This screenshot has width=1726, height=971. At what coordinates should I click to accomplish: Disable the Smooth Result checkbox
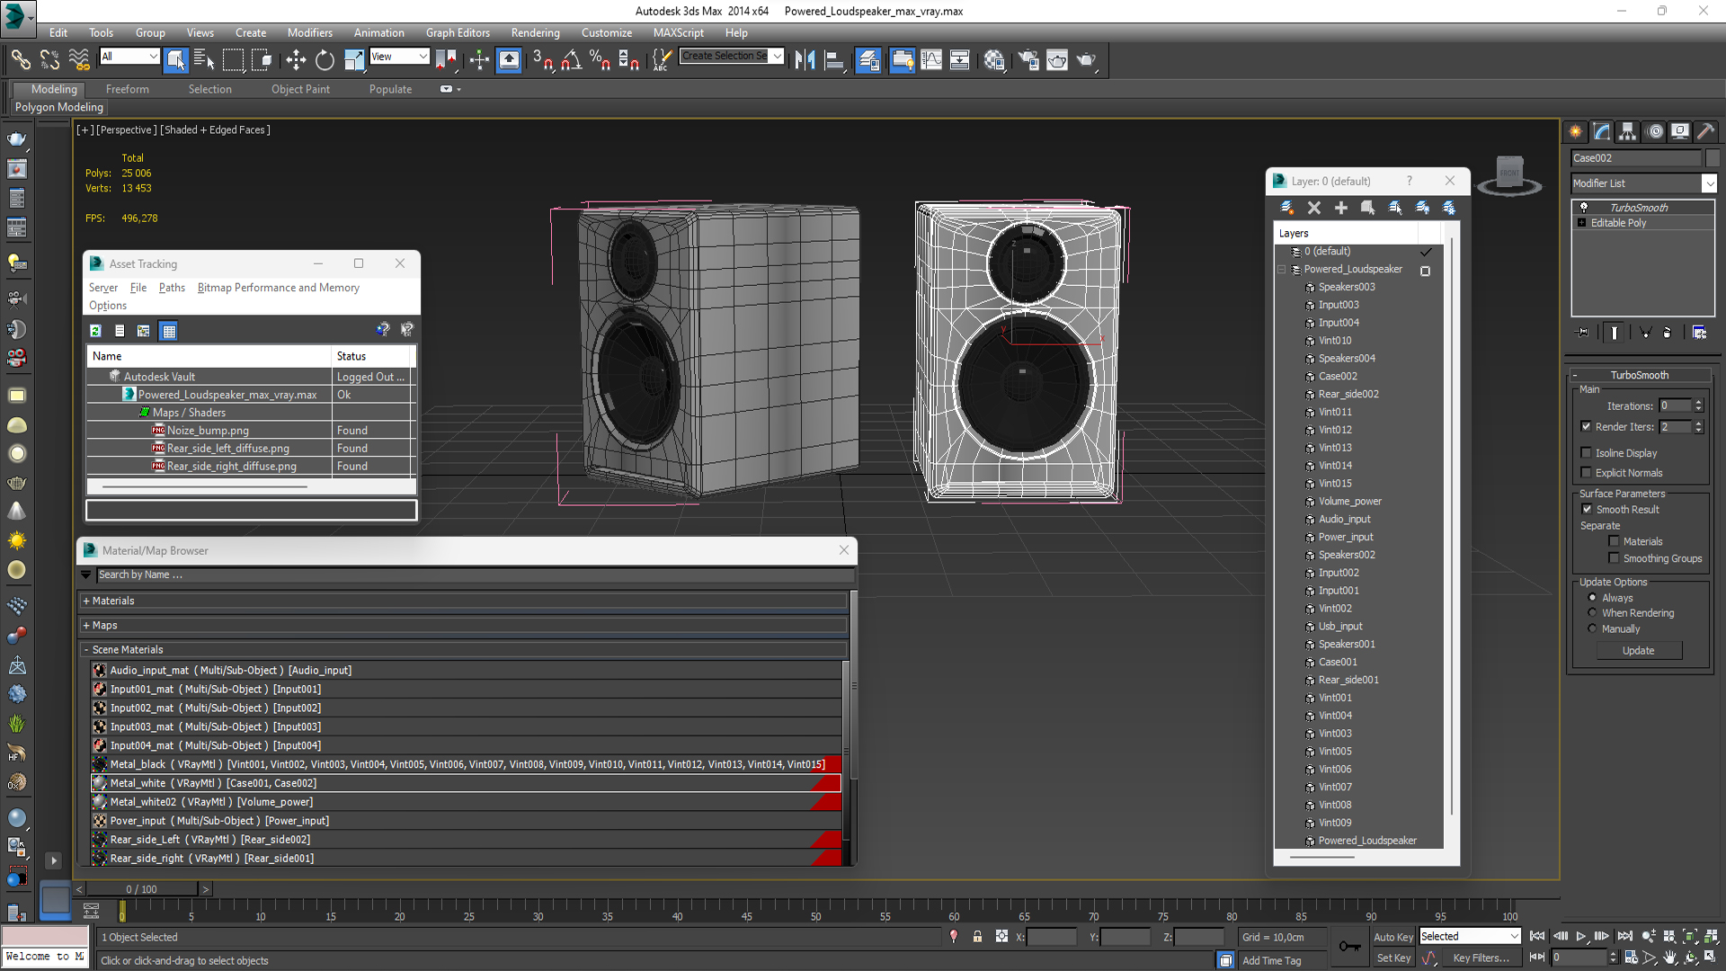click(1587, 510)
